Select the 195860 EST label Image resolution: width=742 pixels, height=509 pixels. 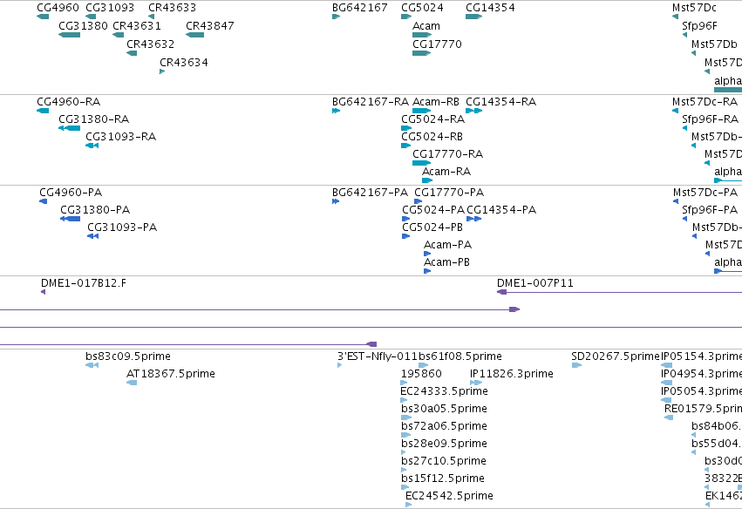421,374
